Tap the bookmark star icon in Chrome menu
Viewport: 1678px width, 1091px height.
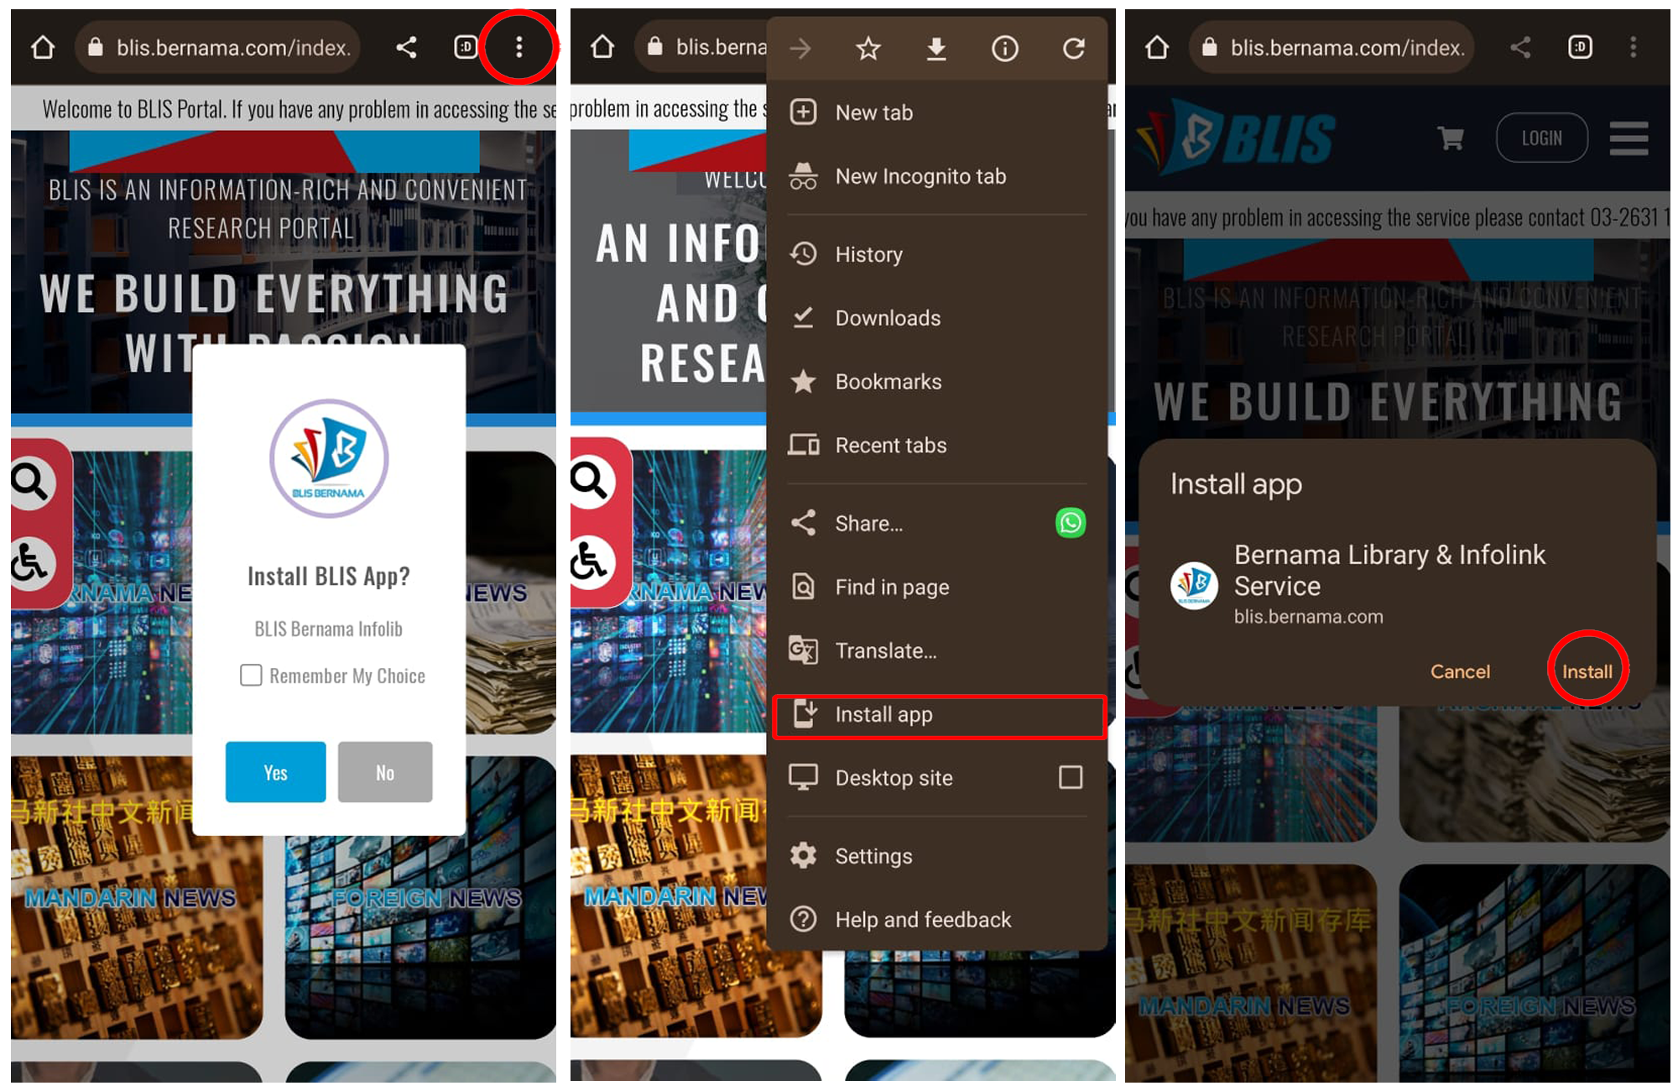[x=868, y=49]
